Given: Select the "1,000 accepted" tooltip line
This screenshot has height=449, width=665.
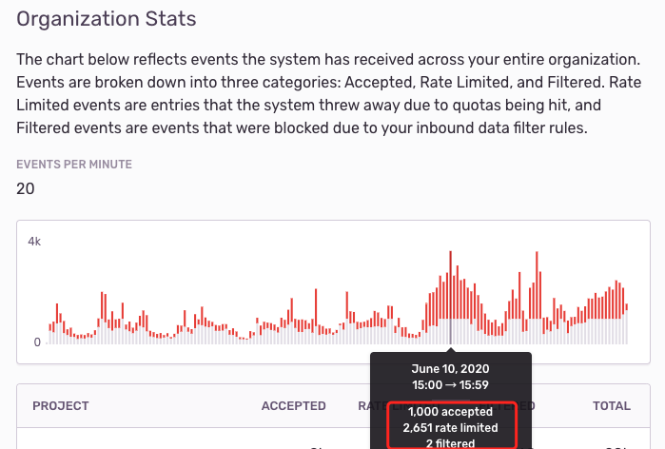Looking at the screenshot, I should pyautogui.click(x=450, y=412).
